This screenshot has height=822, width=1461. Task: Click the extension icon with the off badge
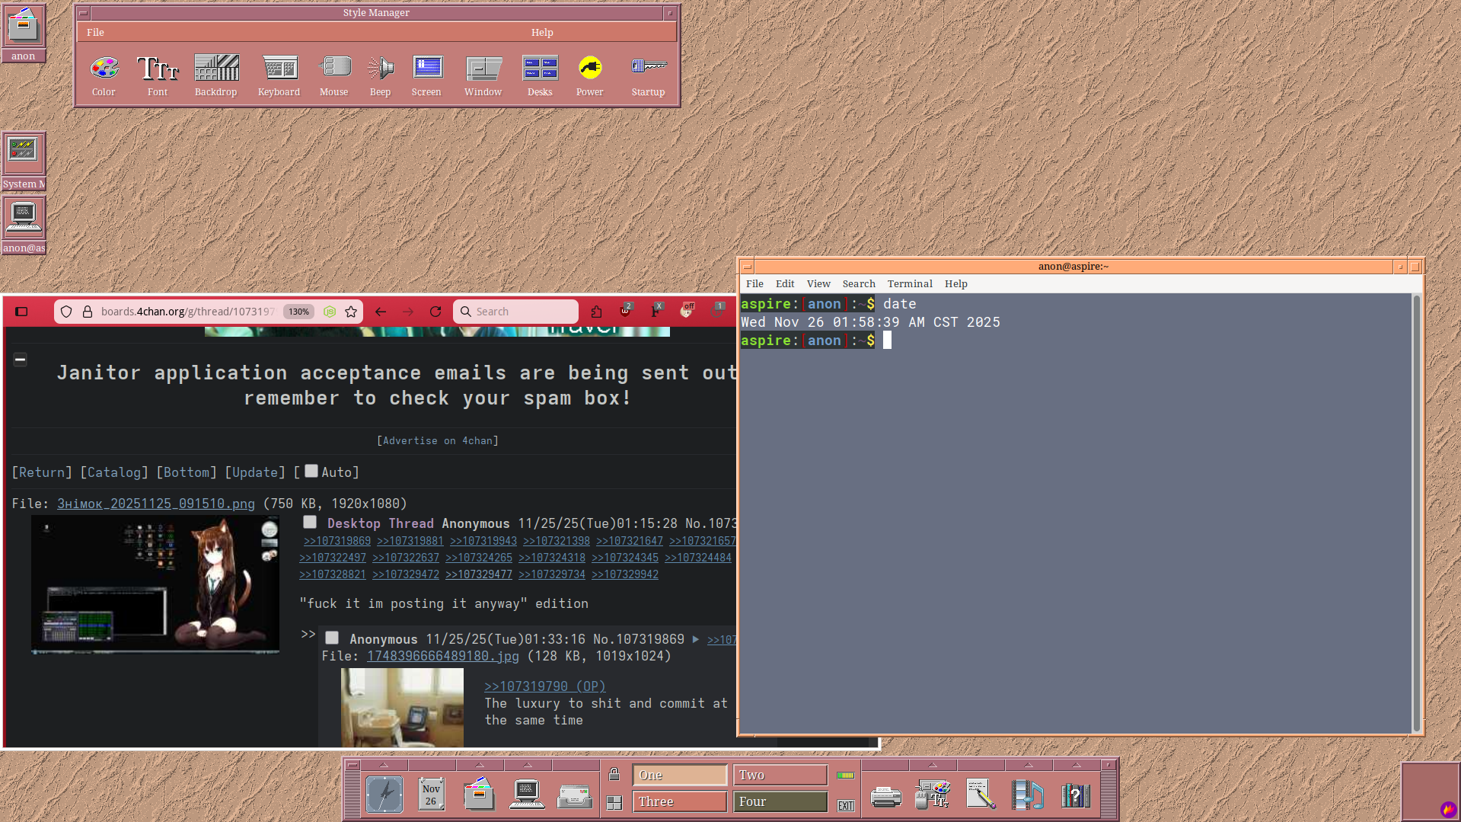[x=687, y=311]
